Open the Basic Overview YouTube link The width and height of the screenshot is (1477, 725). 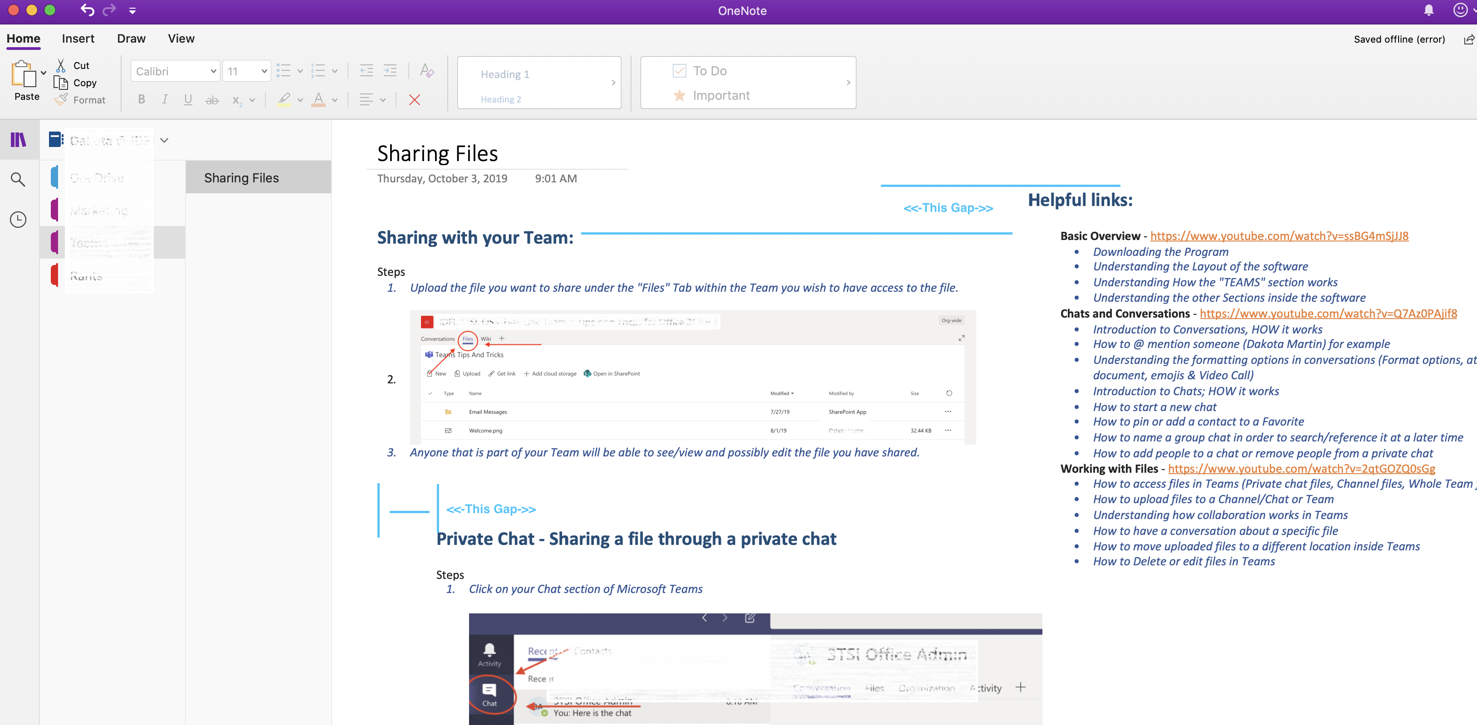coord(1279,236)
